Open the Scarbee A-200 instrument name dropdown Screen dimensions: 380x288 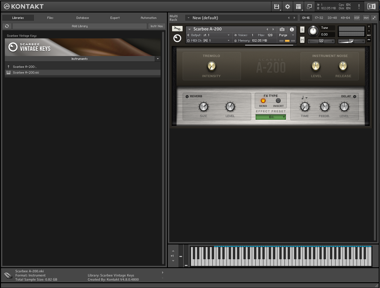pyautogui.click(x=189, y=29)
